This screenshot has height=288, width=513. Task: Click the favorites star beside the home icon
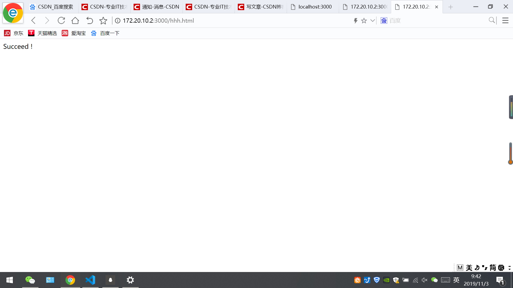pyautogui.click(x=103, y=21)
